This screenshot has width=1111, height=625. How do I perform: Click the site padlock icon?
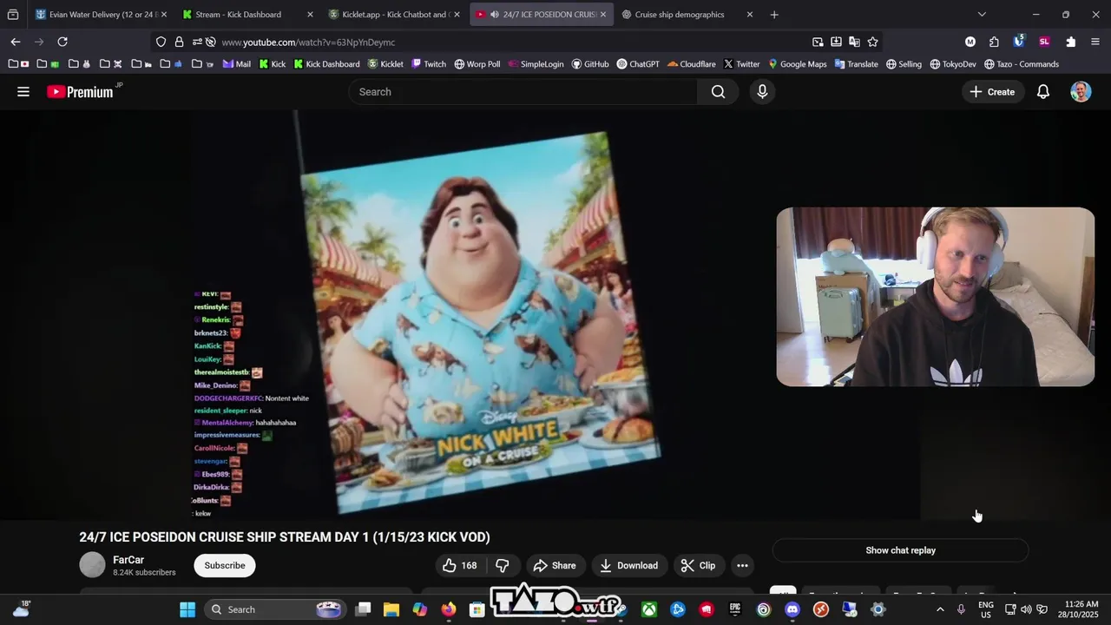tap(179, 42)
